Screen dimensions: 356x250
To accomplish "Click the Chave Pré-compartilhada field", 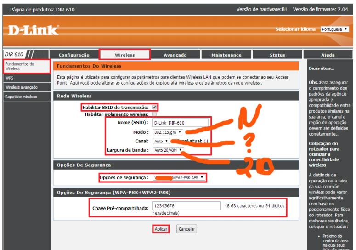I will pos(186,206).
